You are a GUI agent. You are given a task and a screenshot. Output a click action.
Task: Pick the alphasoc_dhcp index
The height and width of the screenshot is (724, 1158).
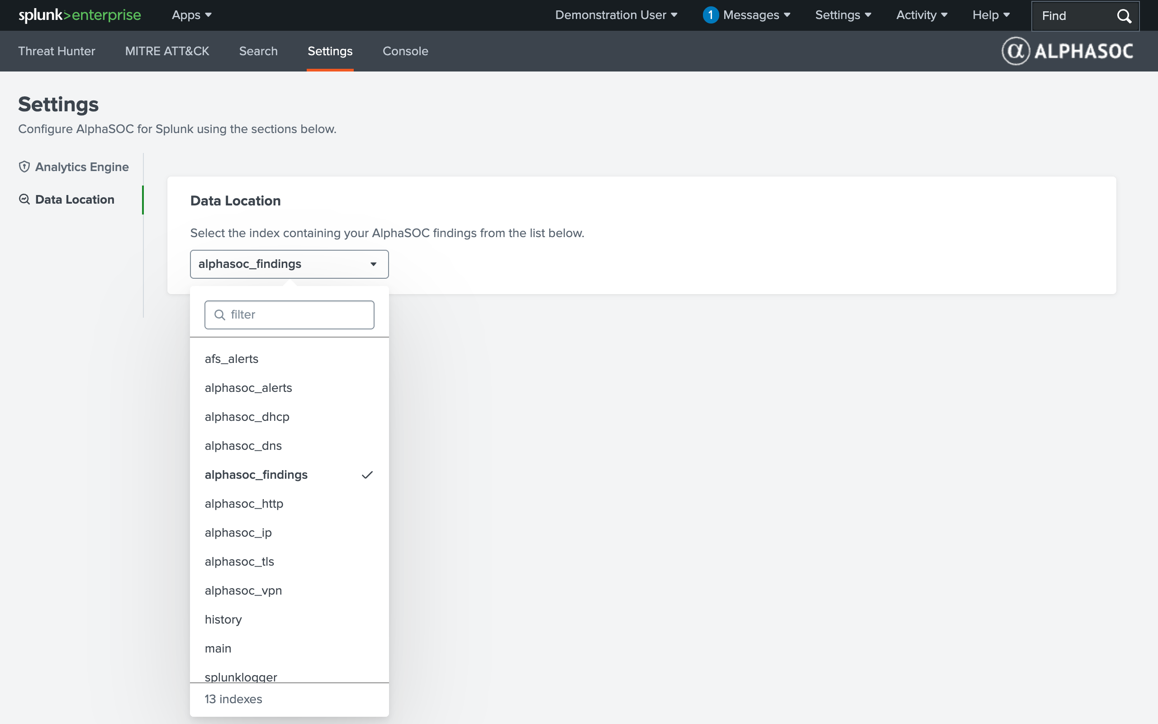point(289,417)
